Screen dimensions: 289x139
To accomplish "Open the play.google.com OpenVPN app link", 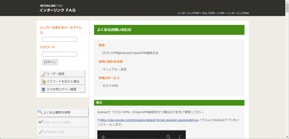I will 149,120.
